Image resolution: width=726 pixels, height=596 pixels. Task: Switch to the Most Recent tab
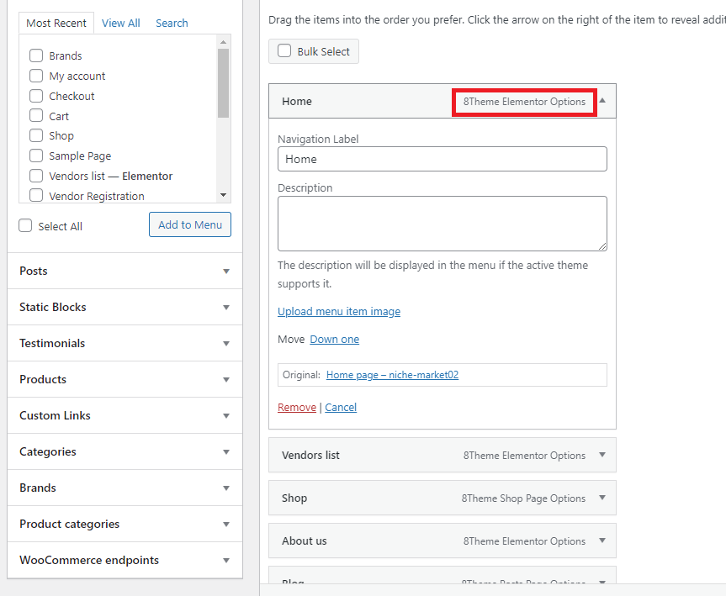pos(56,24)
